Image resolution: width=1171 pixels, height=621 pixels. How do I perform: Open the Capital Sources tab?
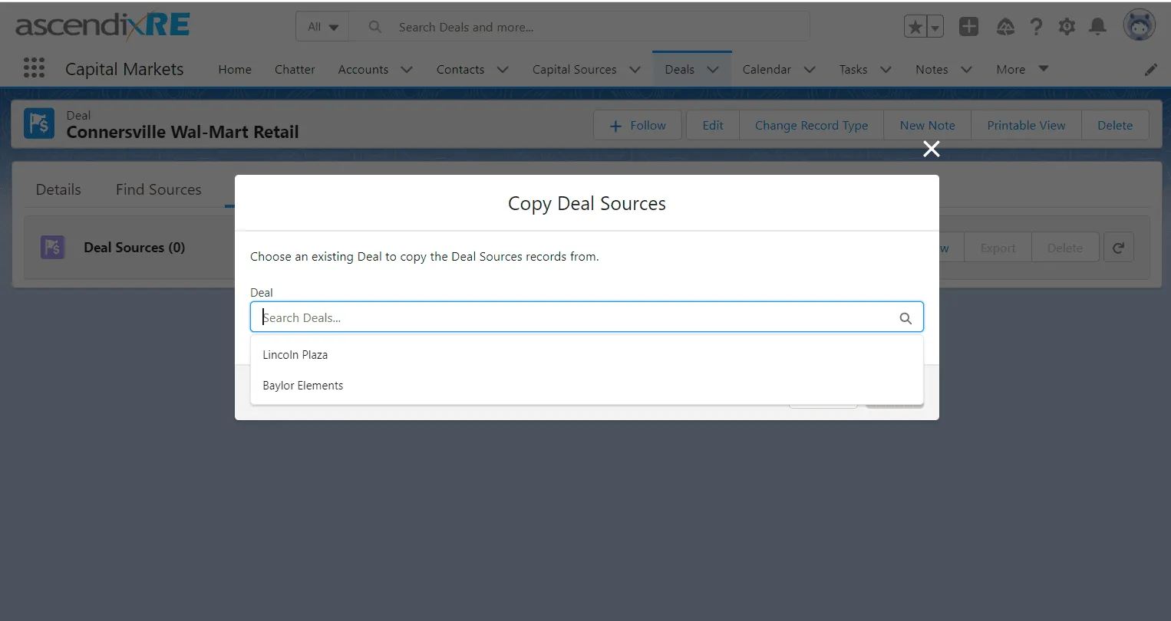click(x=575, y=69)
